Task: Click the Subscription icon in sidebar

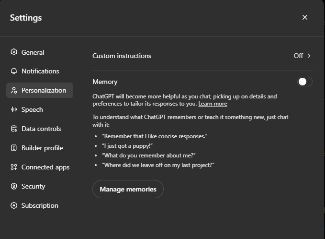Action: tap(14, 205)
